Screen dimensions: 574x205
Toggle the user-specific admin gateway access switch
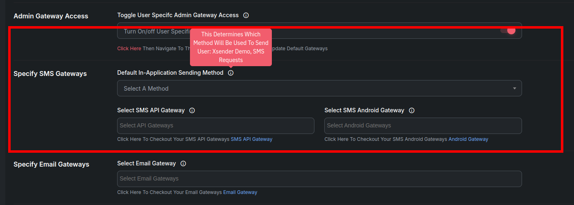(508, 31)
